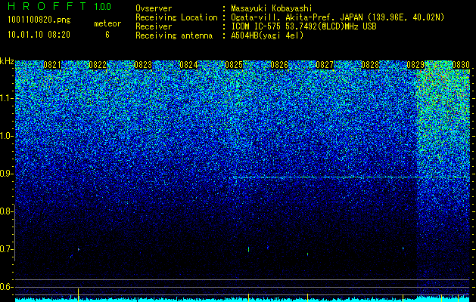Click the 0.6 kHz axis label
Screen dimensions: 476x302
coord(6,287)
